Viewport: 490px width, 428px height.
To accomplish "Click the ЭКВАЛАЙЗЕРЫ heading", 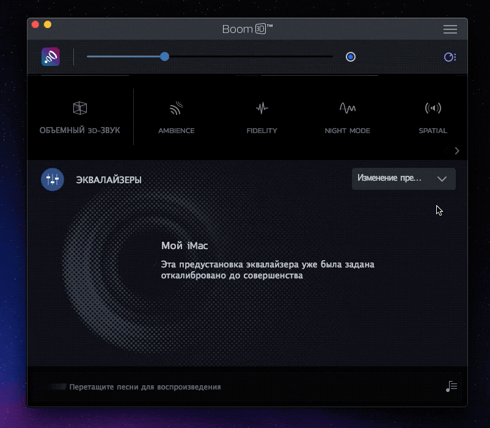I will coord(109,180).
